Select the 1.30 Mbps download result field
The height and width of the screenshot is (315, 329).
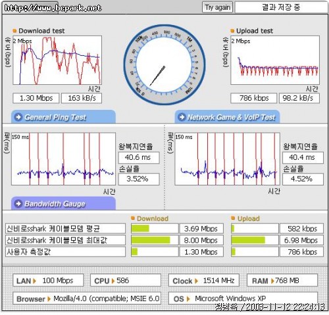(x=36, y=98)
